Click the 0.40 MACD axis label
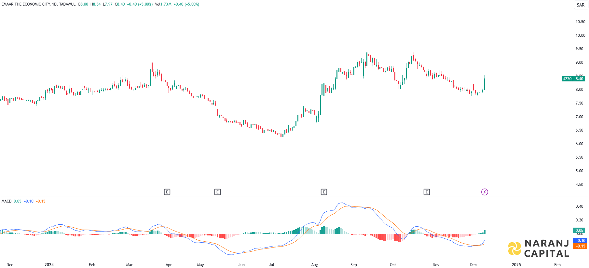 pyautogui.click(x=579, y=206)
